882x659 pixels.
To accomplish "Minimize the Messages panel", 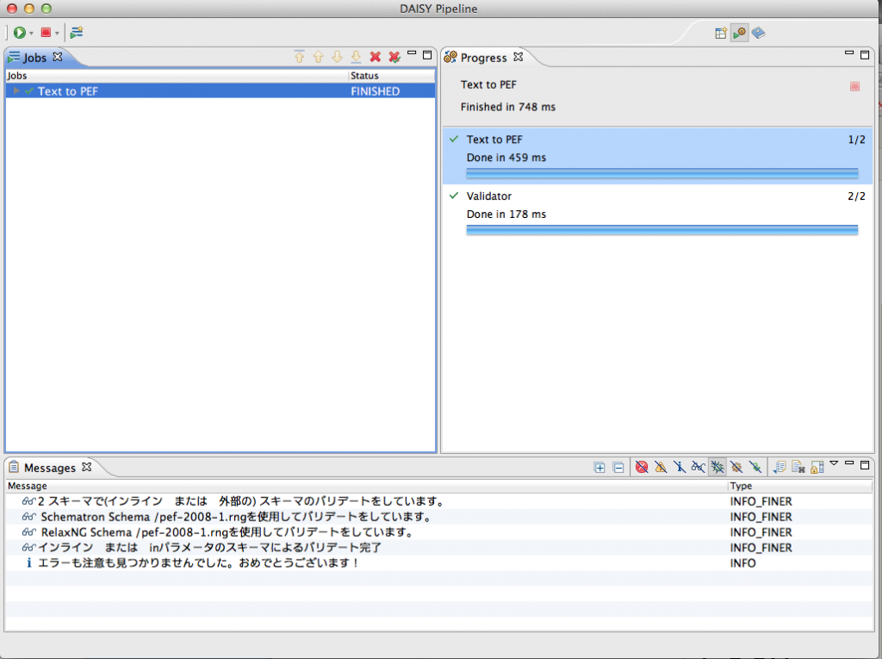I will click(849, 463).
